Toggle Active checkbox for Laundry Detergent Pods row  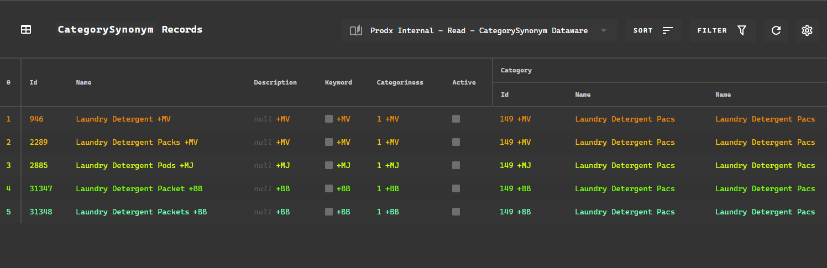[x=456, y=165]
